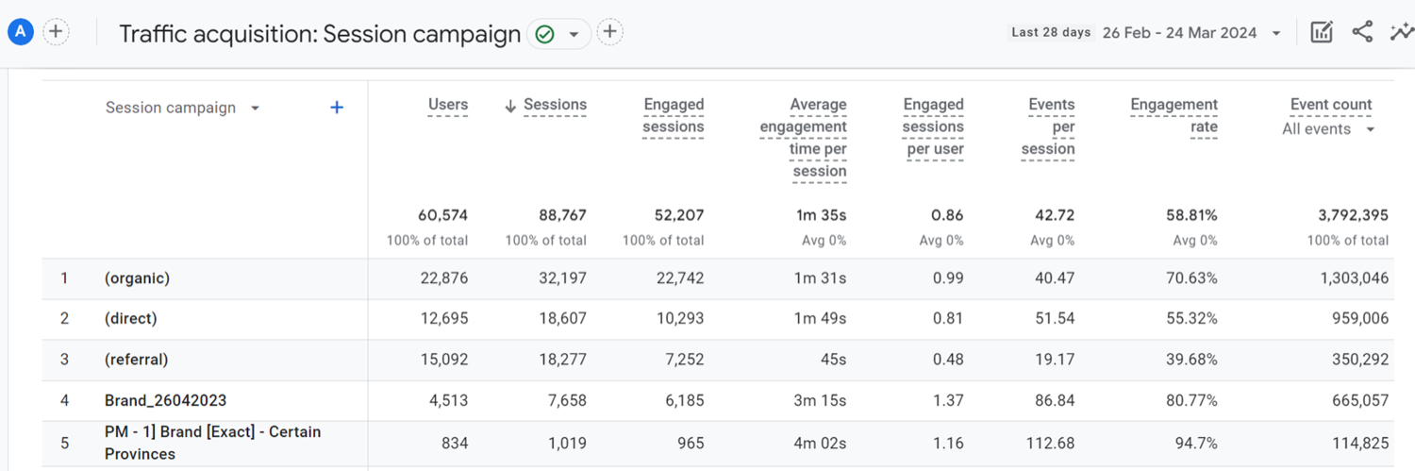Open the 'All events' dropdown under Event count
Screen dimensions: 1415x471
click(x=1328, y=129)
